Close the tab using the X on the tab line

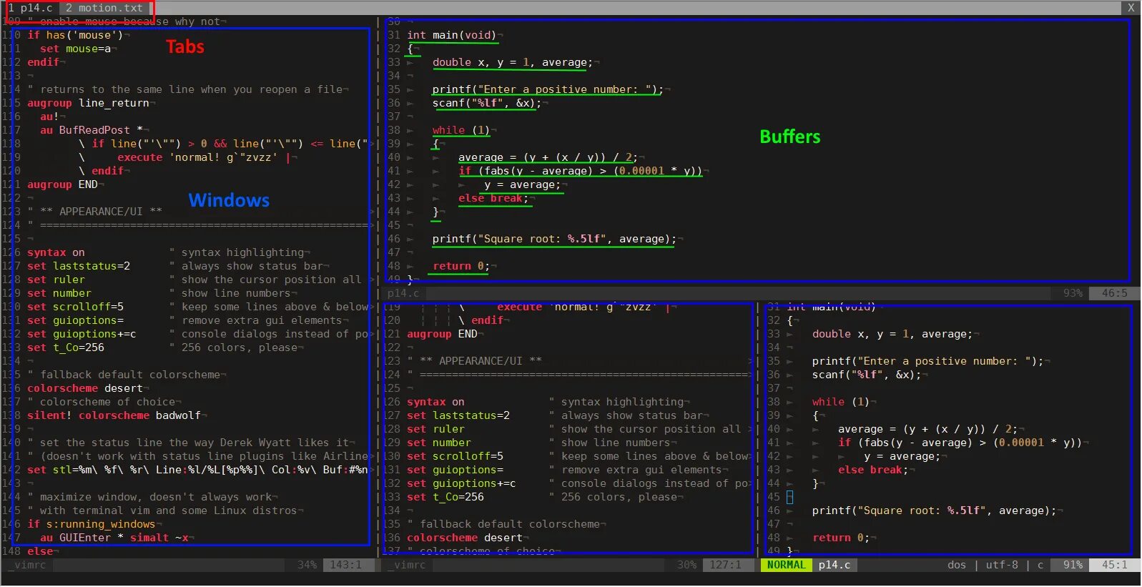coord(1131,8)
